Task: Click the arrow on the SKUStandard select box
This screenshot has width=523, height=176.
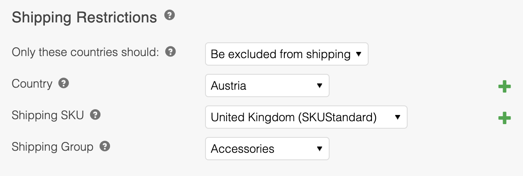Action: 397,117
